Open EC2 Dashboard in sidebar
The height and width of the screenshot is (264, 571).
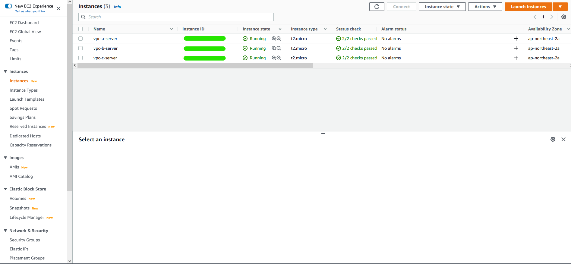[24, 23]
